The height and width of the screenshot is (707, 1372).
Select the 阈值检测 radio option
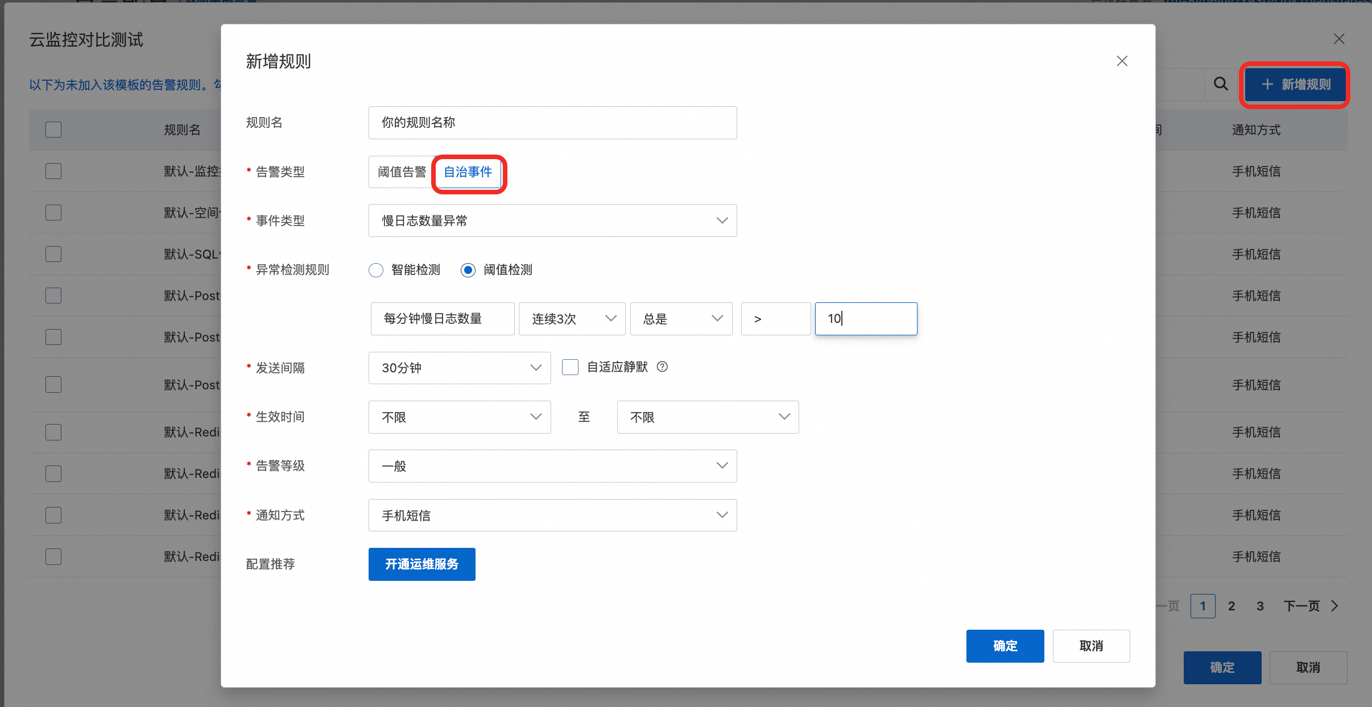[x=468, y=270]
